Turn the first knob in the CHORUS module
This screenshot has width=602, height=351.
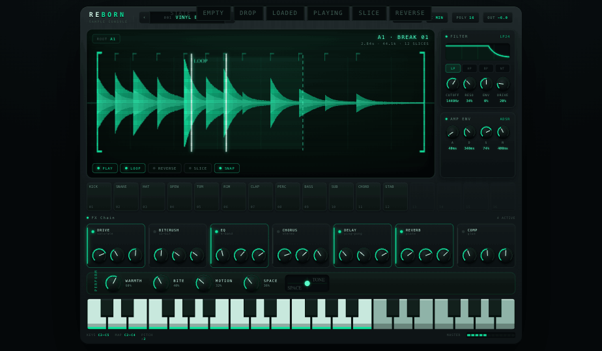coord(284,255)
